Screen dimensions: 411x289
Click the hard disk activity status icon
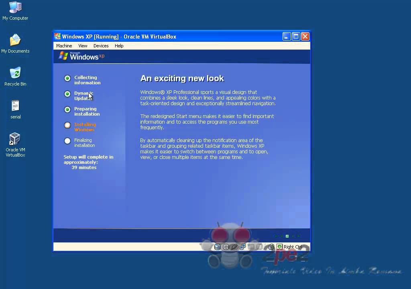217,247
